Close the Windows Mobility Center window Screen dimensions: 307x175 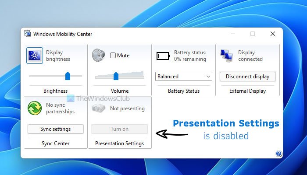[273, 34]
